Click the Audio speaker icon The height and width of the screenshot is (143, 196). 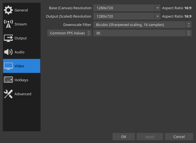(x=8, y=52)
